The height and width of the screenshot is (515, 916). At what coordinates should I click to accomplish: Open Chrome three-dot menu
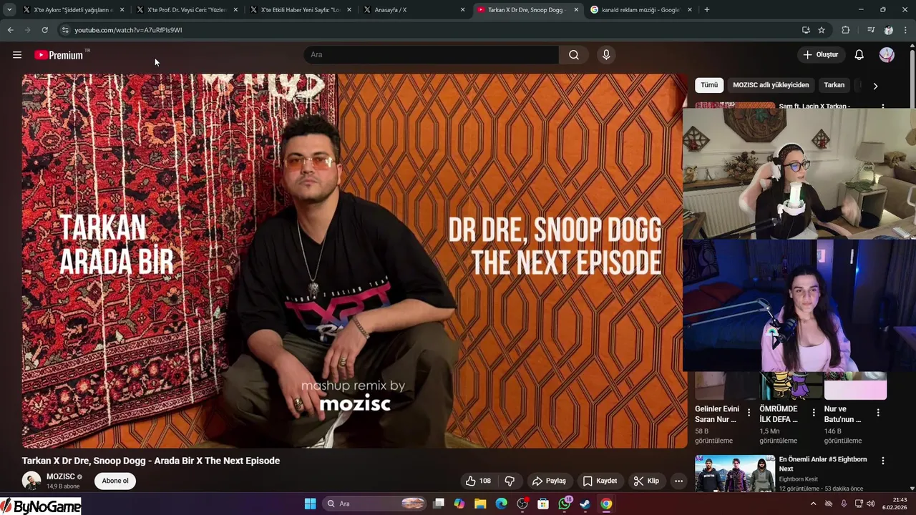point(906,30)
